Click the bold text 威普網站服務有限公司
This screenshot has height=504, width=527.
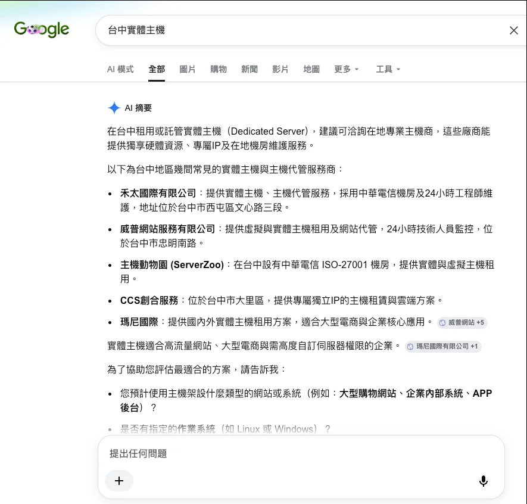point(167,229)
